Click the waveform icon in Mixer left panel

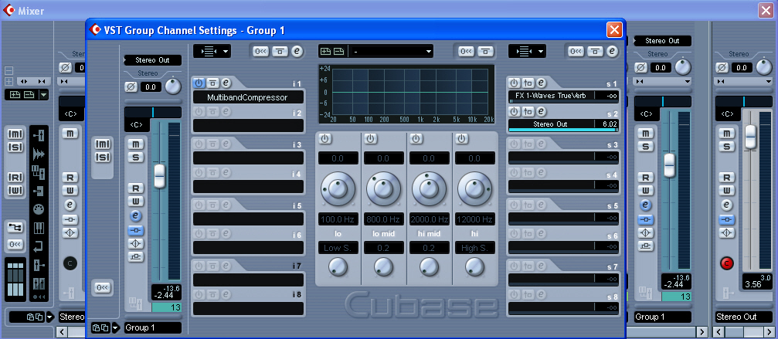coord(39,154)
